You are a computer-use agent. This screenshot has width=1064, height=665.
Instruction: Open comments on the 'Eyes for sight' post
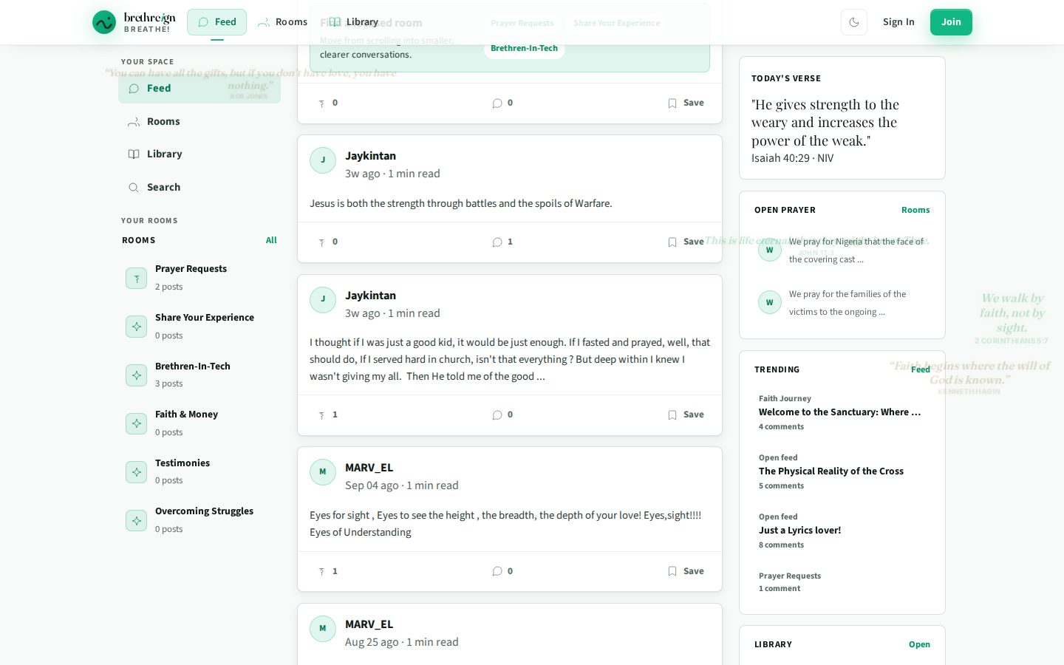click(x=502, y=571)
